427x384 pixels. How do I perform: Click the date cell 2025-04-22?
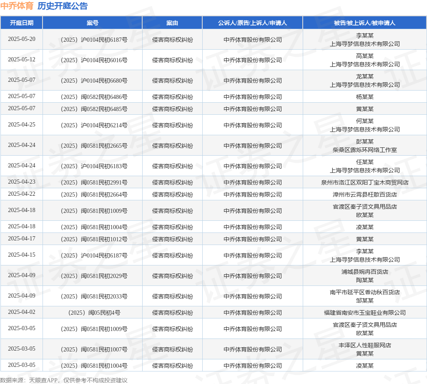pos(22,194)
